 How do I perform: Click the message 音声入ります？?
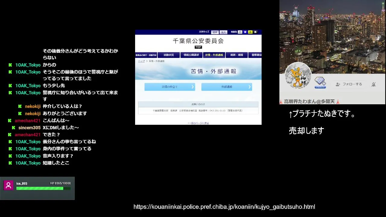(x=58, y=156)
